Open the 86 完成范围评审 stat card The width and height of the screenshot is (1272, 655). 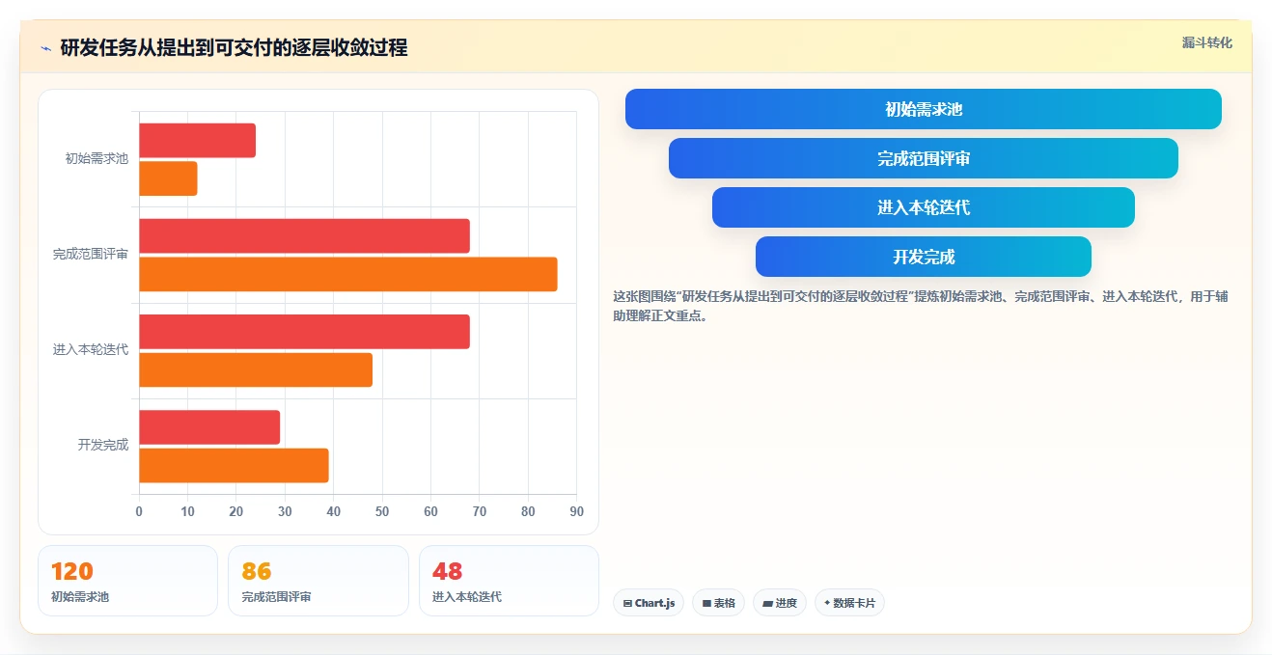318,581
